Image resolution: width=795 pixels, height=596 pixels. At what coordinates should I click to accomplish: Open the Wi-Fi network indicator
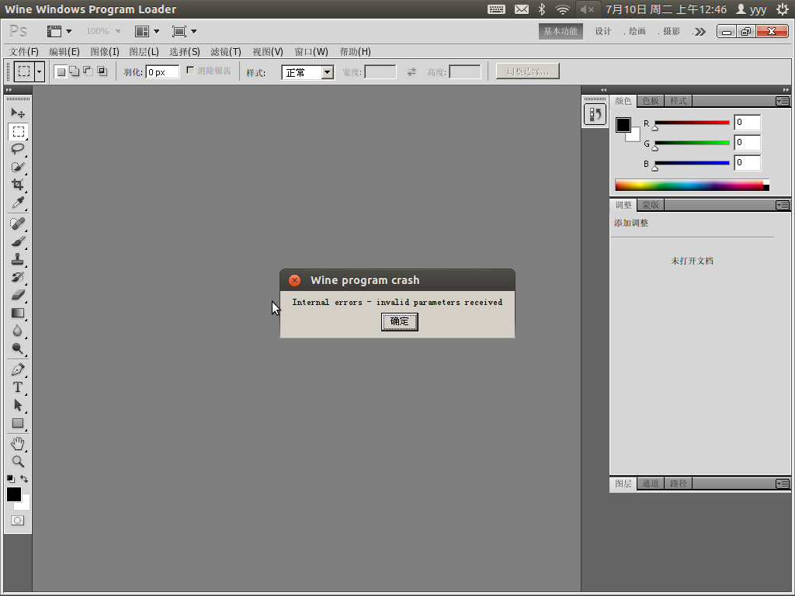562,9
